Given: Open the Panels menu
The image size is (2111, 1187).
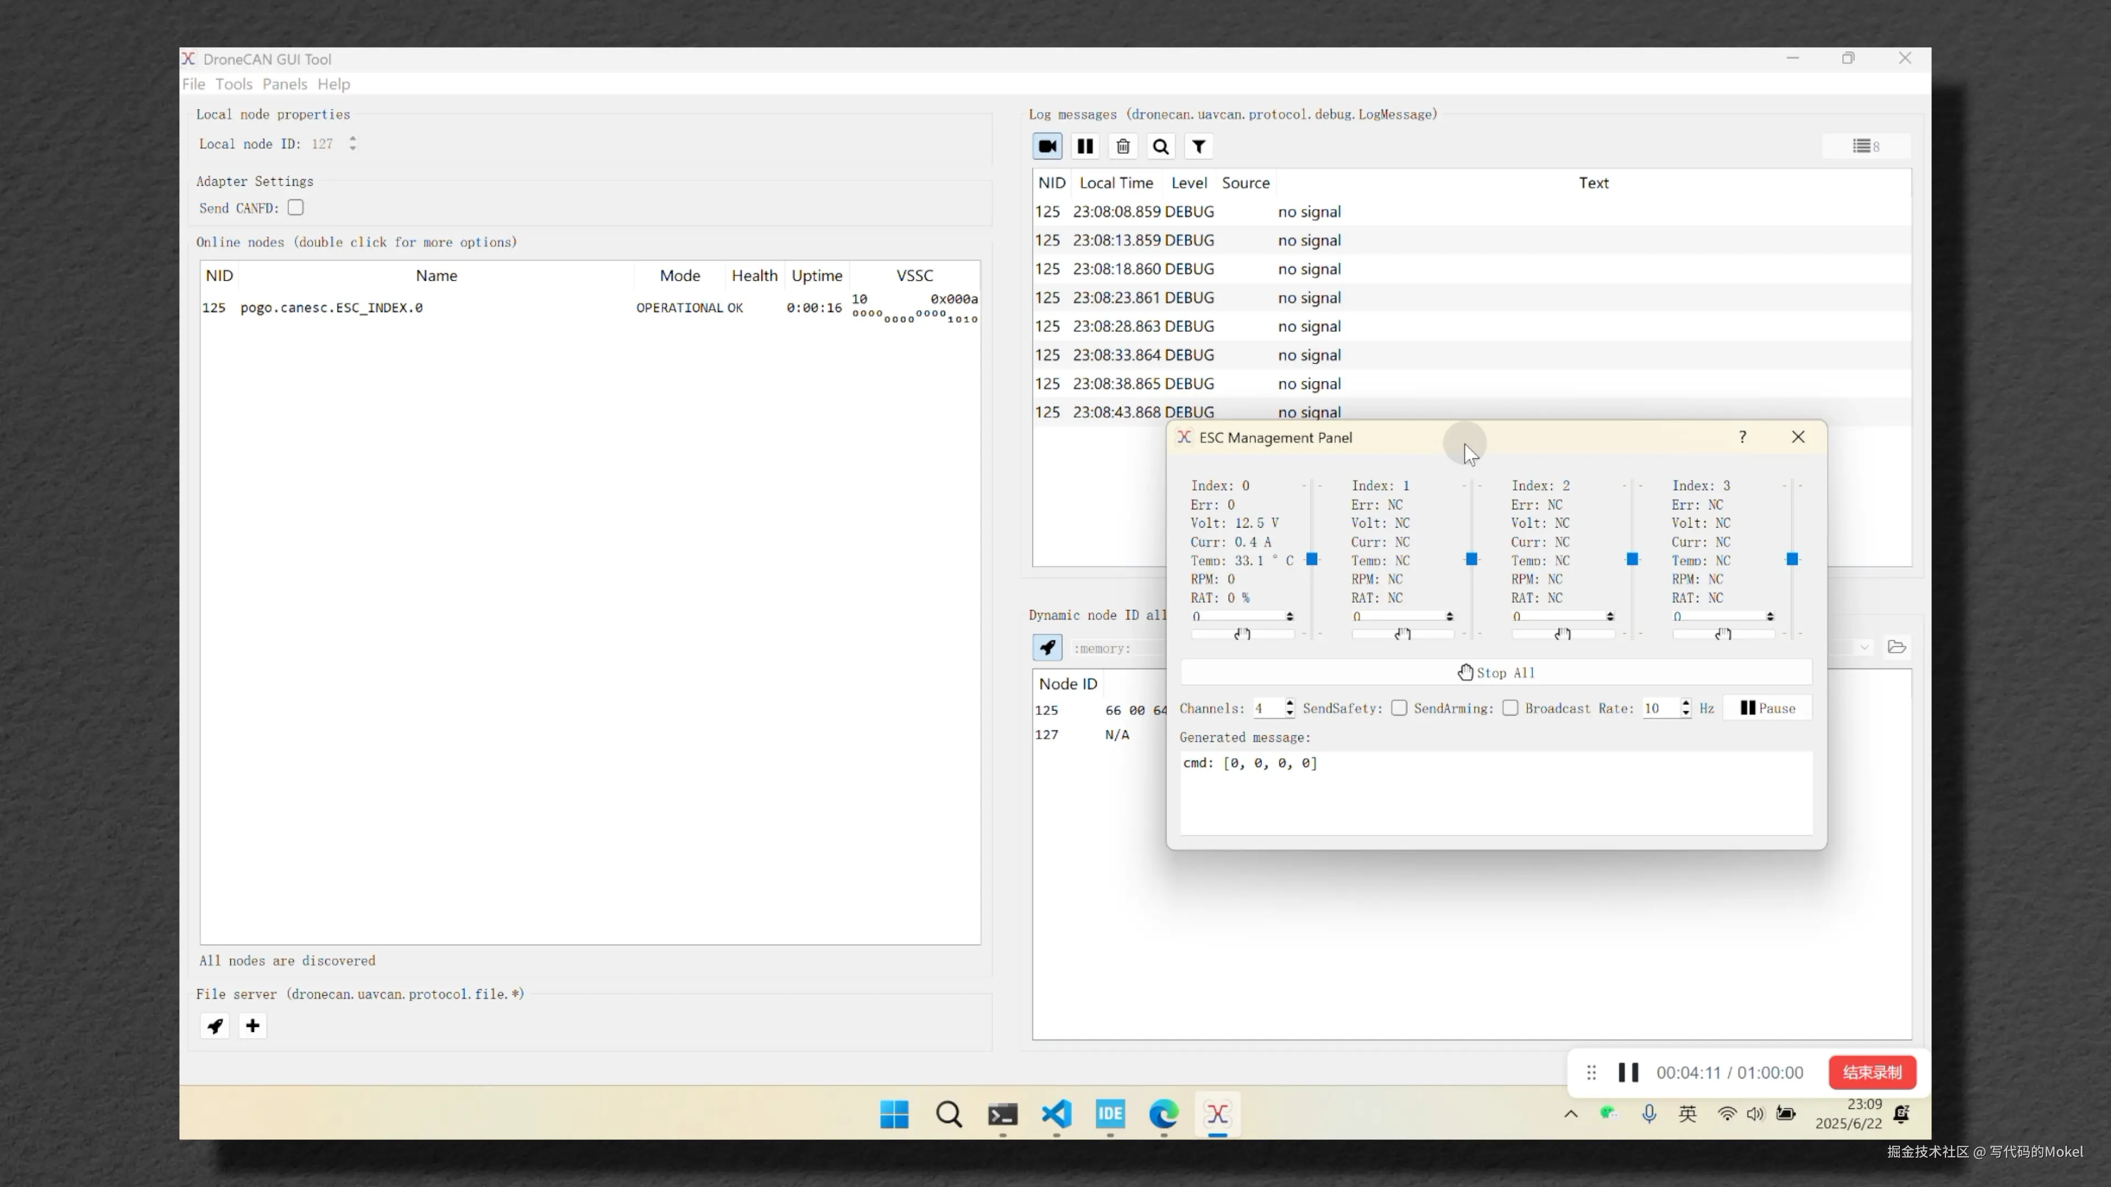Looking at the screenshot, I should pos(284,84).
